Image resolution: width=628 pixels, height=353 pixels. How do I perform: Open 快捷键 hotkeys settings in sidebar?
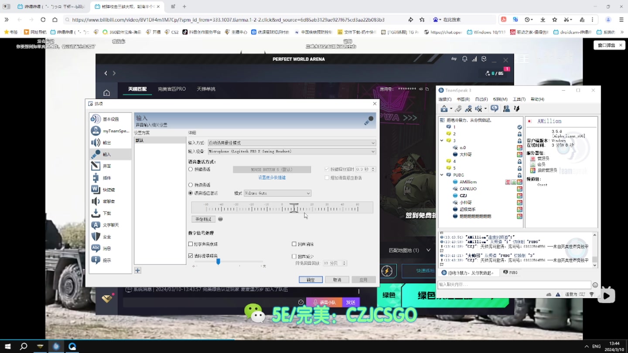coord(110,190)
